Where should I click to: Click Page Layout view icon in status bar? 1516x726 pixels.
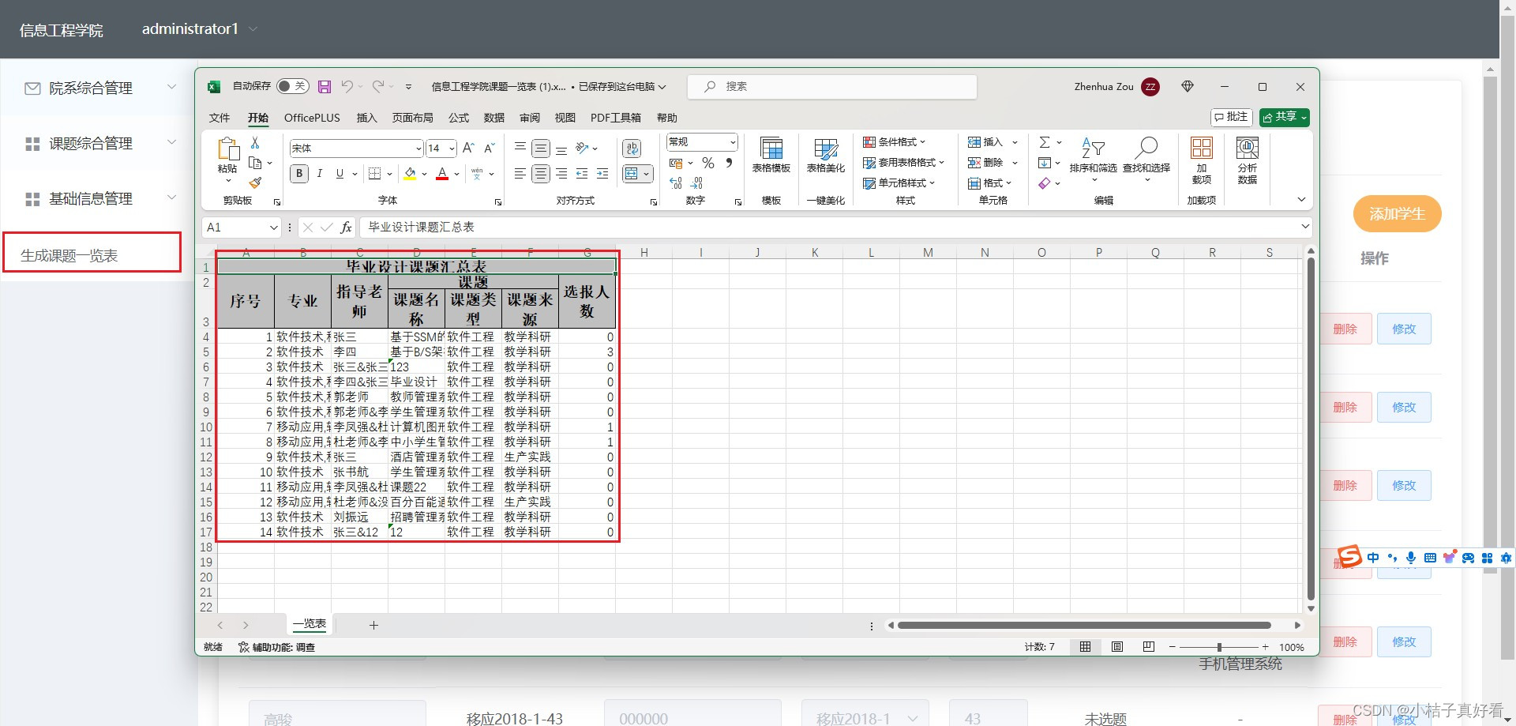pyautogui.click(x=1117, y=647)
